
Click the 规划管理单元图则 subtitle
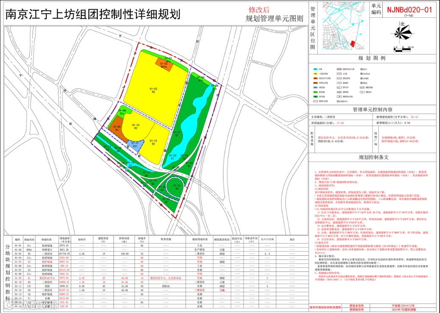[274, 19]
